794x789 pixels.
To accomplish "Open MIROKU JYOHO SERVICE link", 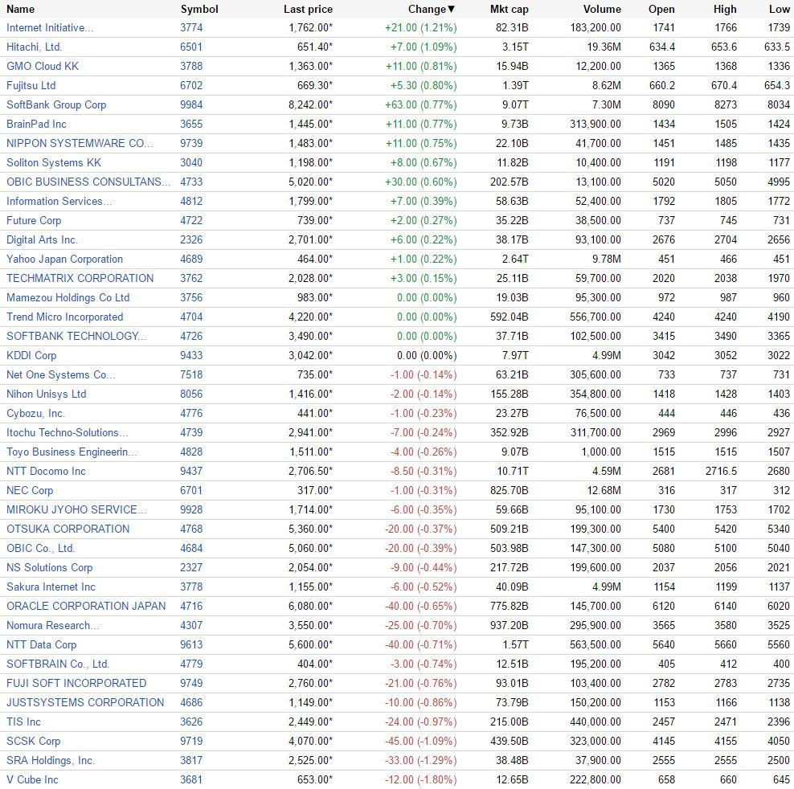I will pyautogui.click(x=76, y=509).
